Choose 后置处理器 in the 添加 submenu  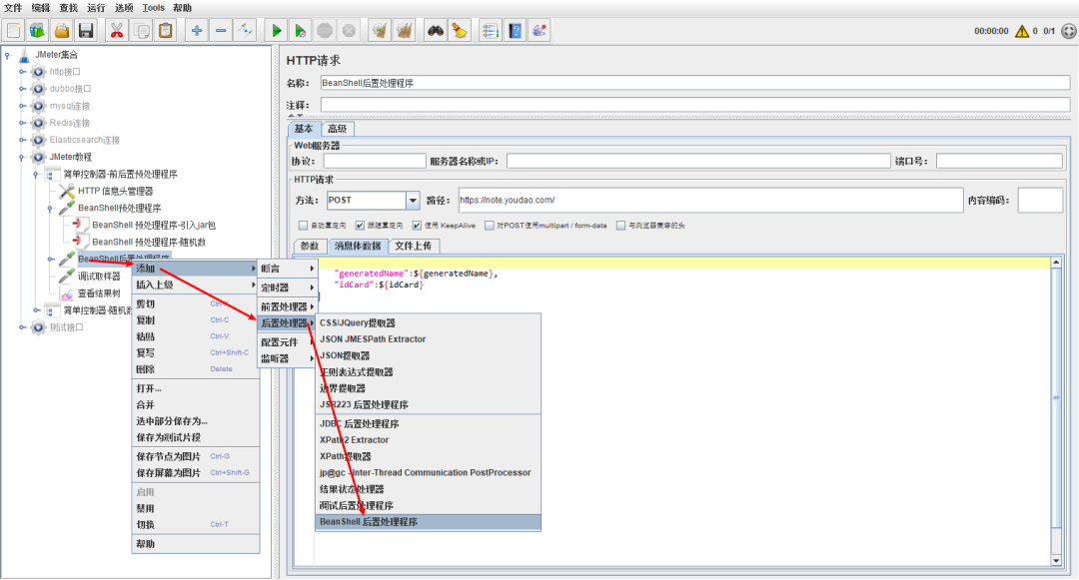pos(287,323)
